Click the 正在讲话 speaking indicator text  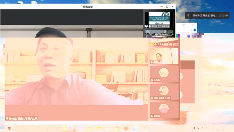205,15
